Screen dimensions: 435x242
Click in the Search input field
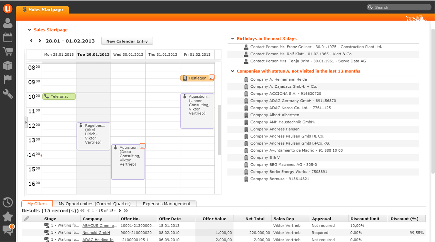[x=402, y=7]
